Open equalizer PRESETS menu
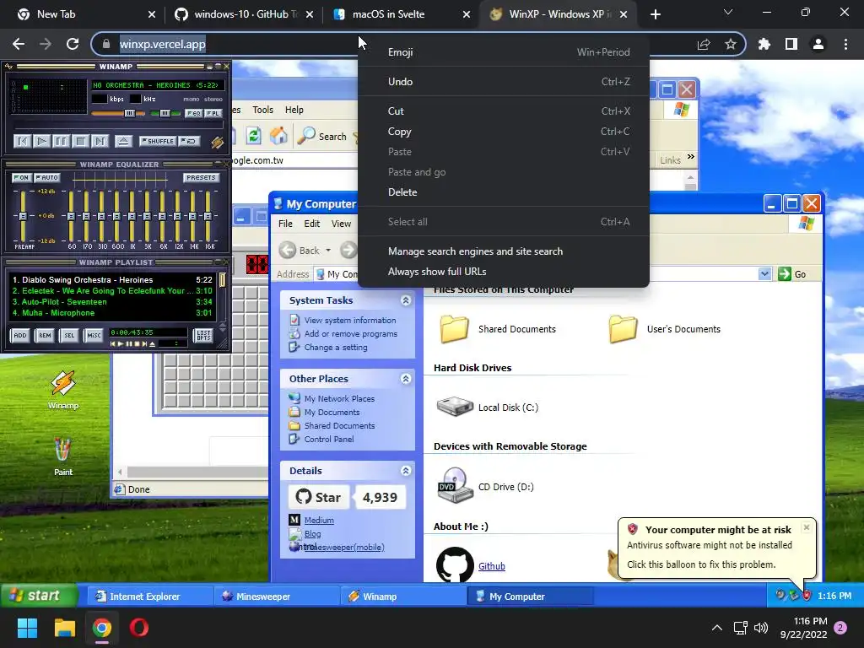Screen dimensions: 864x648 (201, 177)
